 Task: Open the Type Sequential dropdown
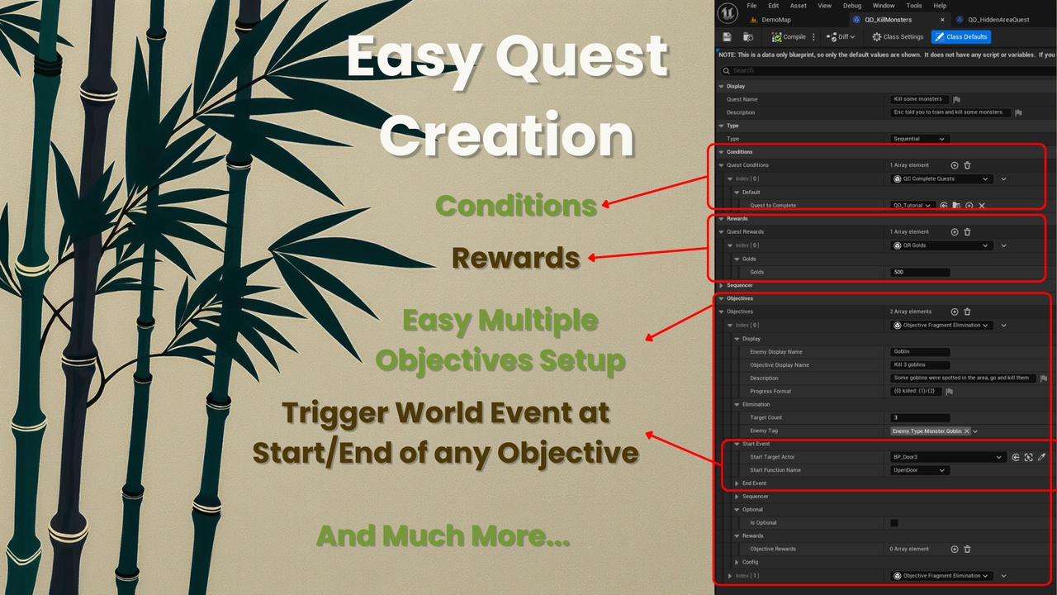pyautogui.click(x=920, y=139)
